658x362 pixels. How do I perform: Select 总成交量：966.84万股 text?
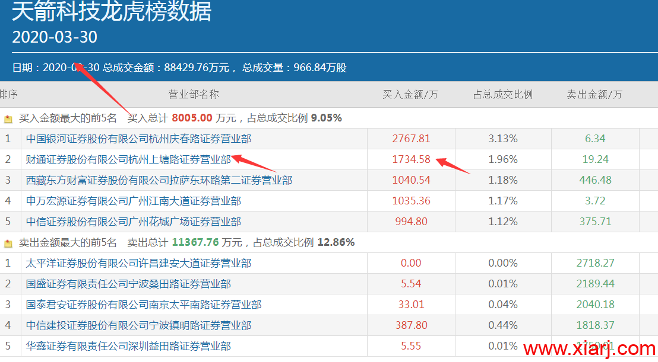[294, 68]
